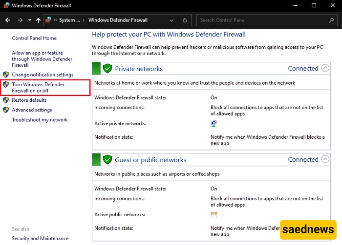Open Allow an app or feature link
Image resolution: width=342 pixels, height=245 pixels.
(x=42, y=59)
